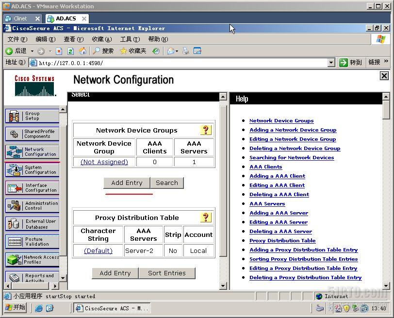This screenshot has height=318, width=394.
Task: Click Help pane scrollbar up arrow
Action: click(x=386, y=96)
